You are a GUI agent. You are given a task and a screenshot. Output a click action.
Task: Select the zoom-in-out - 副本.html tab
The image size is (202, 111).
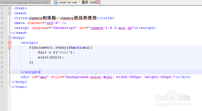[x=76, y=2]
